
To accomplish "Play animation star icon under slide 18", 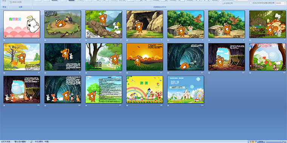I will point(127,105).
